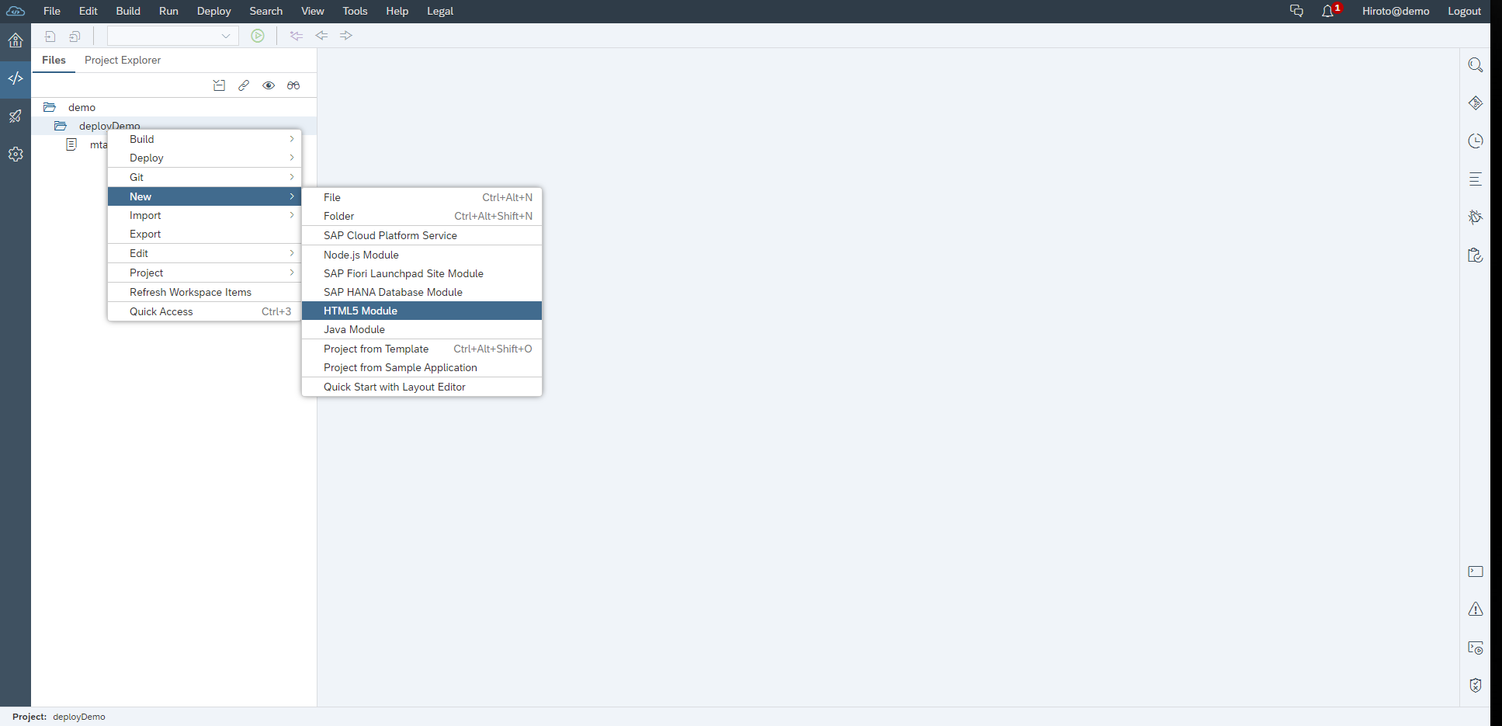Switch to the Project Explorer tab
This screenshot has width=1502, height=726.
tap(123, 60)
